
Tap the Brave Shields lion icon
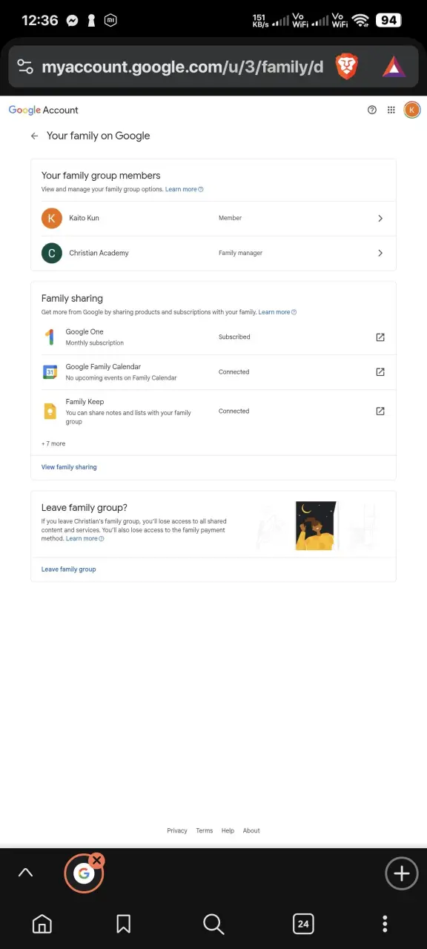point(347,67)
